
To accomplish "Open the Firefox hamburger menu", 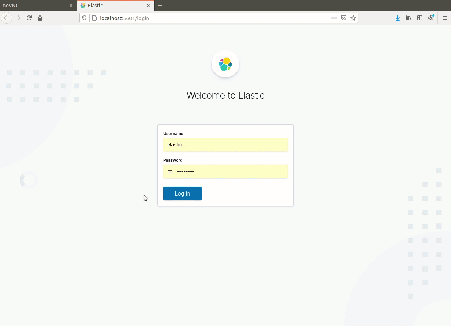I will pos(445,18).
